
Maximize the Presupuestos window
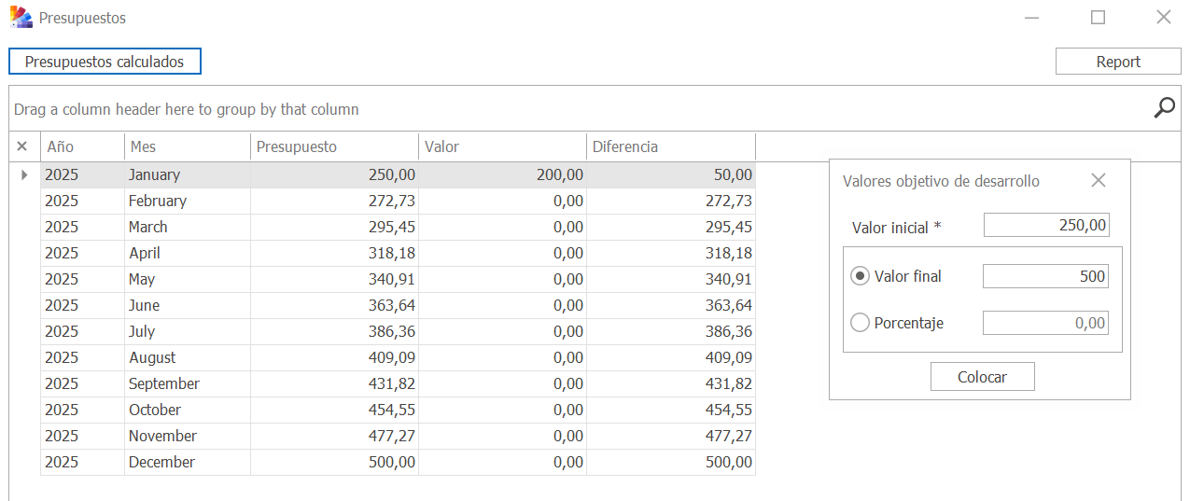coord(1098,18)
